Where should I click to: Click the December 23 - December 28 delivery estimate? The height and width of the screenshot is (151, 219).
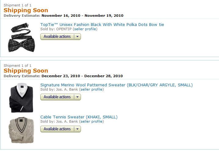(x=82, y=76)
